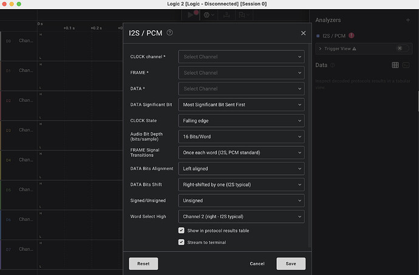Screen dimensions: 419x275
Task: Open the DATA Significant Bit dropdown
Action: (x=241, y=104)
